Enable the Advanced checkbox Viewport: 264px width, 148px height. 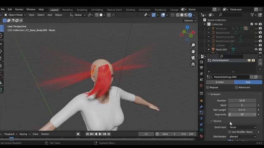point(236,88)
